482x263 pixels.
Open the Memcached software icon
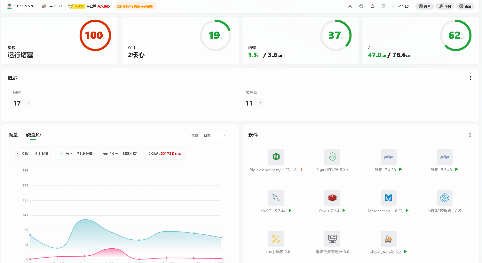[388, 198]
